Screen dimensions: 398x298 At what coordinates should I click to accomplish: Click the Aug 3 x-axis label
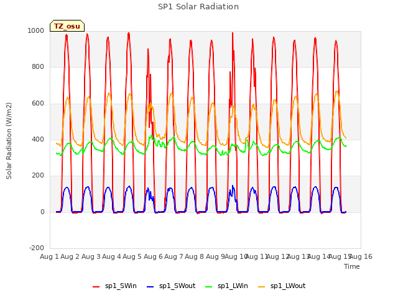[91, 256]
